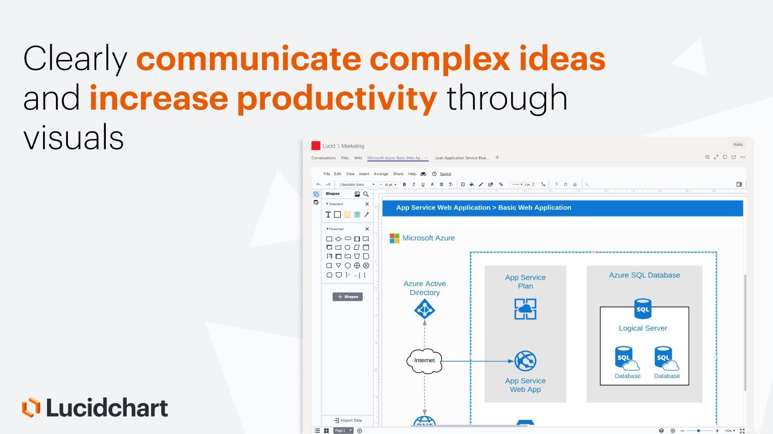Screen dimensions: 773x434
Task: Increase font size with plus button
Action: coord(395,184)
